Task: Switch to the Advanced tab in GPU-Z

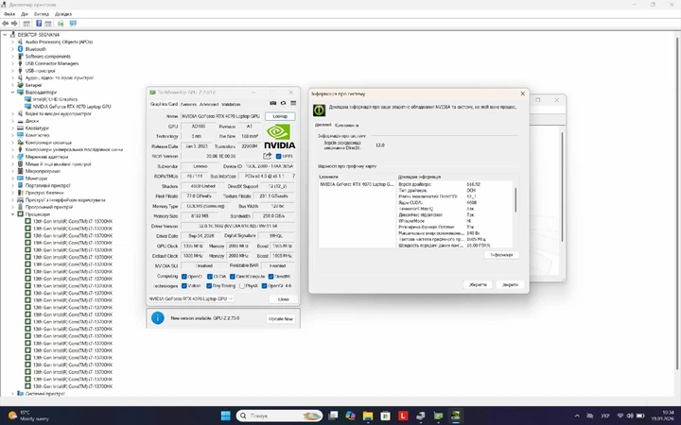Action: tap(209, 105)
